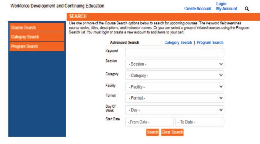This screenshot has width=260, height=144.
Task: Click the To Date field
Action: 200,122
